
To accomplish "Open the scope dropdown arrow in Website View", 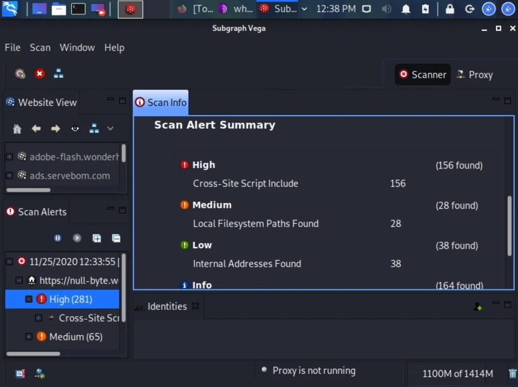I will click(110, 129).
